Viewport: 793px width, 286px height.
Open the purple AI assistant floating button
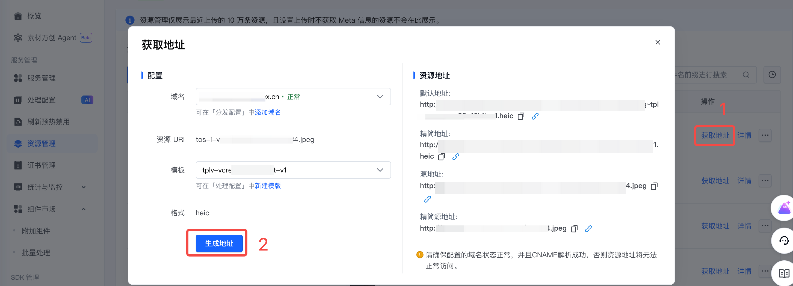783,208
